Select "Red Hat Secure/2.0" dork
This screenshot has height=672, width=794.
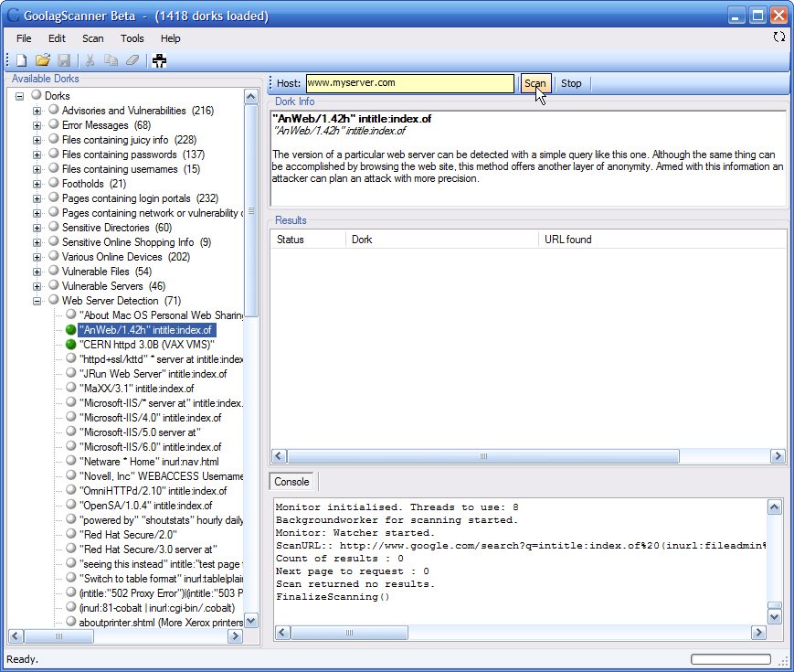128,535
